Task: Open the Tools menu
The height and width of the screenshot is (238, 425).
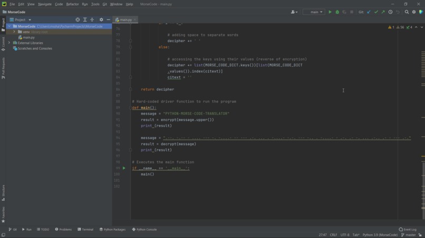Action: point(95,4)
